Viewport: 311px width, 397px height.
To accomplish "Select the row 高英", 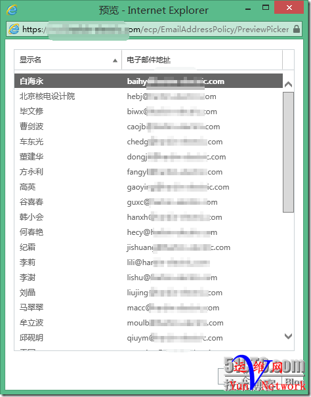I will click(148, 187).
